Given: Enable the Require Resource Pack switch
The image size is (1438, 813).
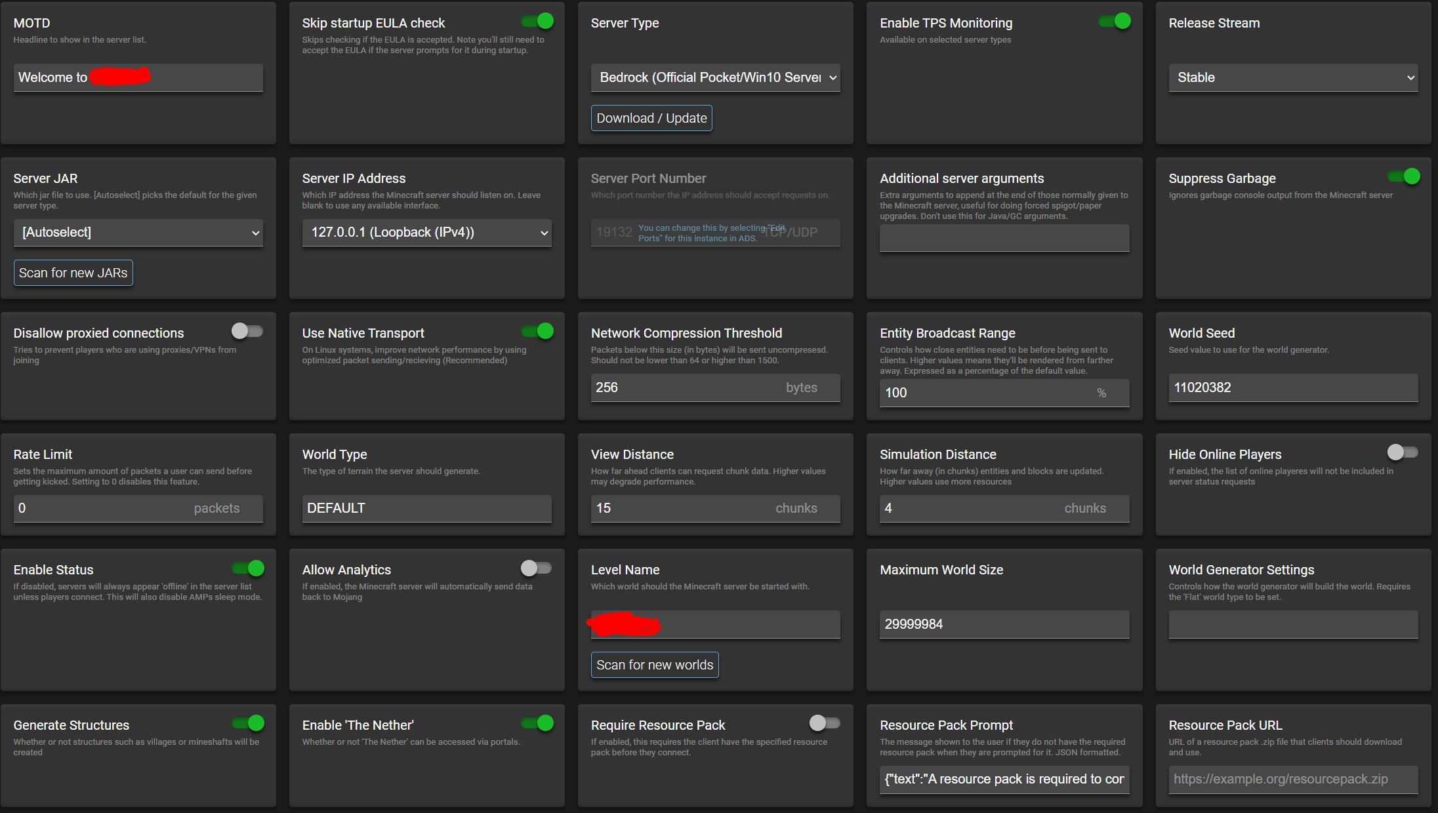Looking at the screenshot, I should click(x=824, y=723).
